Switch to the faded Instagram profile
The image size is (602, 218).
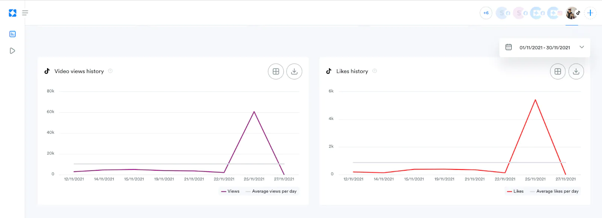(555, 13)
